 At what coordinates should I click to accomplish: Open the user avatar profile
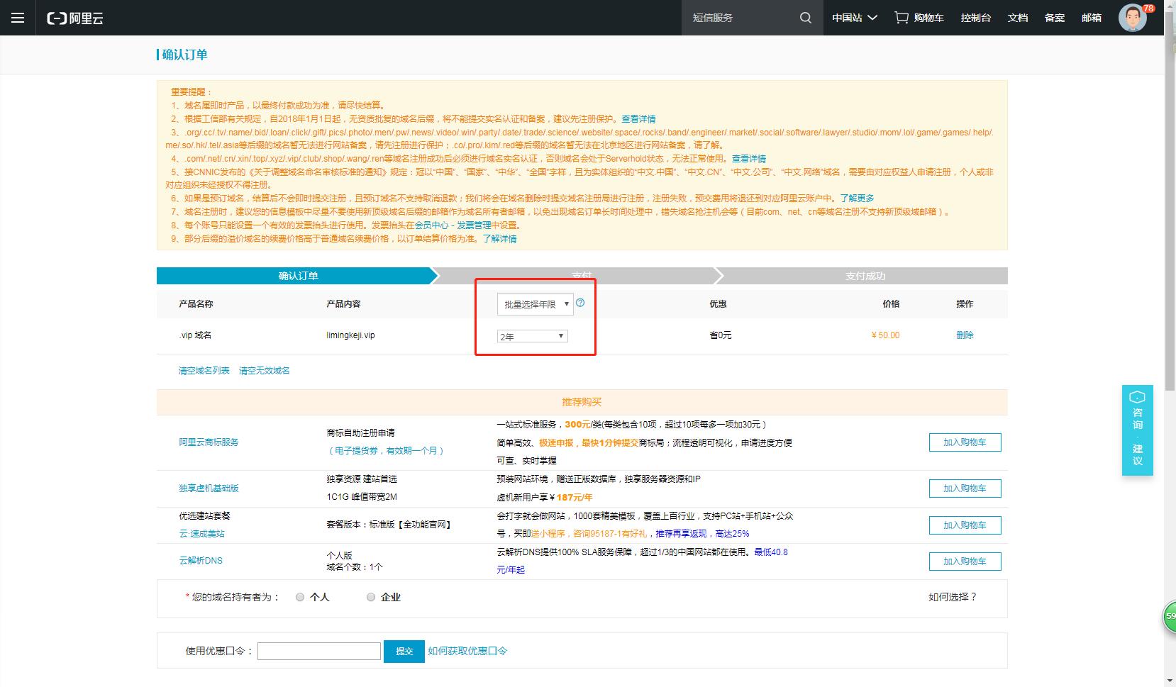click(x=1133, y=18)
